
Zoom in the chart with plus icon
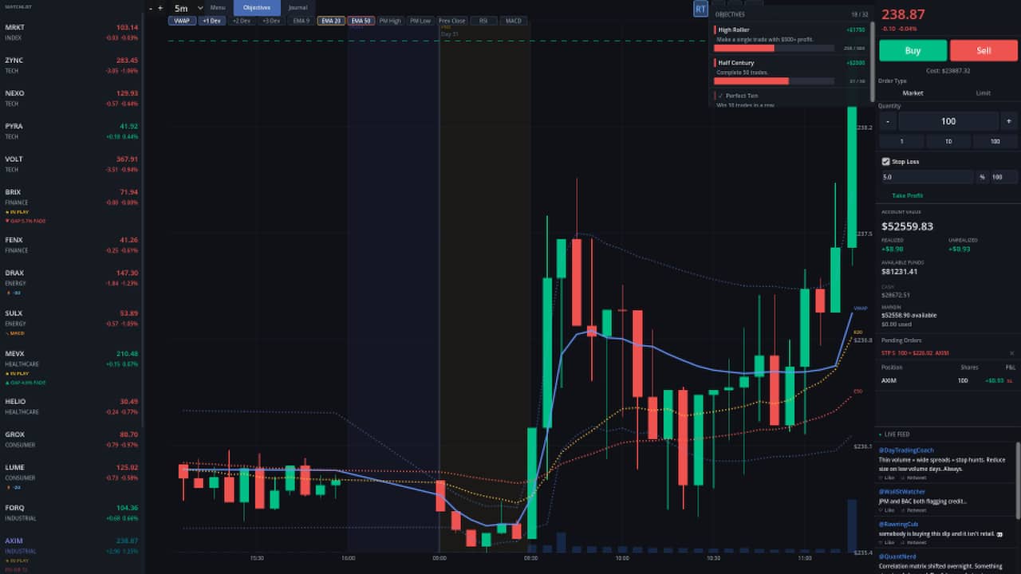coord(160,8)
